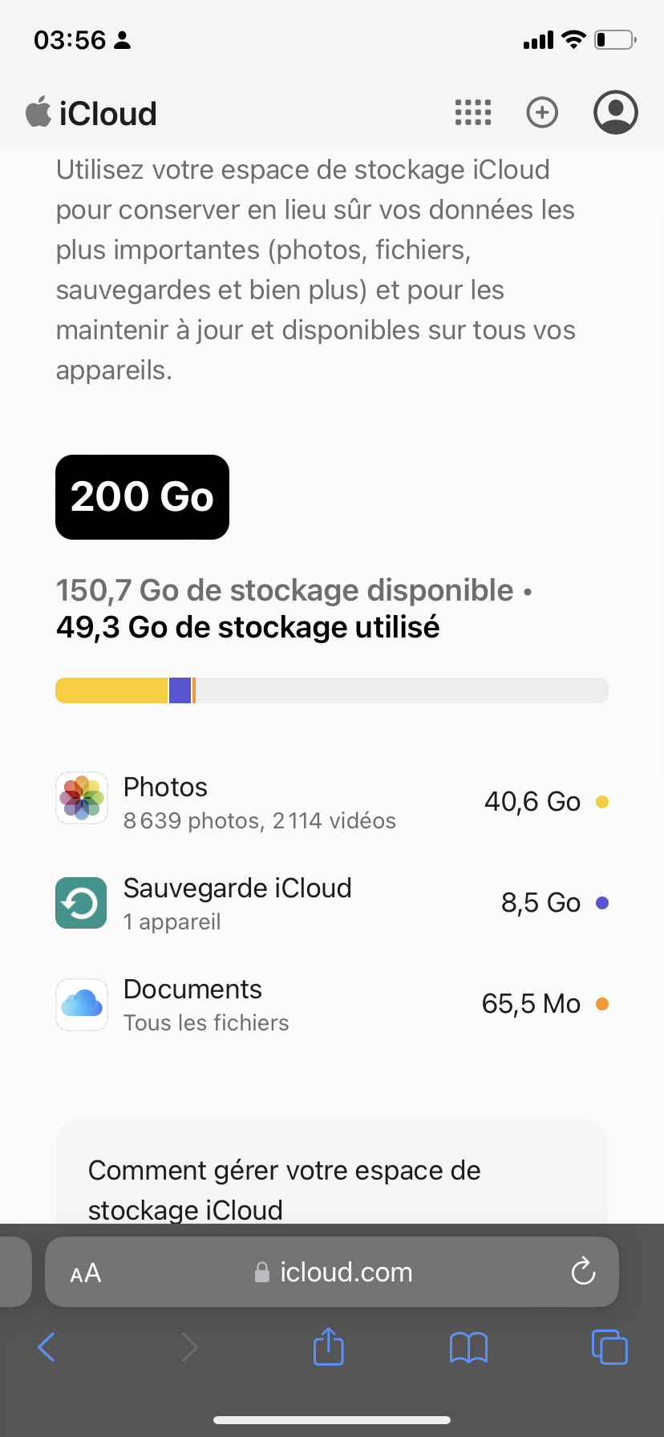The height and width of the screenshot is (1437, 664).
Task: Tap the iCloud logo in the header
Action: pyautogui.click(x=91, y=113)
